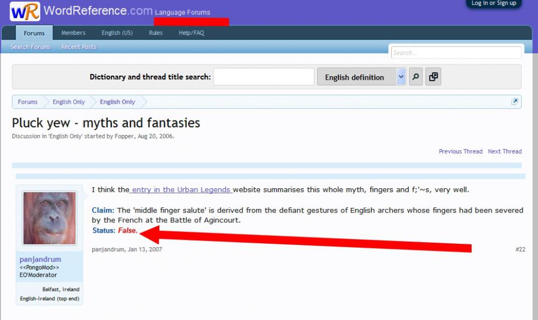Click the open-in-new-window icon beside search
Image resolution: width=538 pixels, height=320 pixels.
tap(433, 77)
